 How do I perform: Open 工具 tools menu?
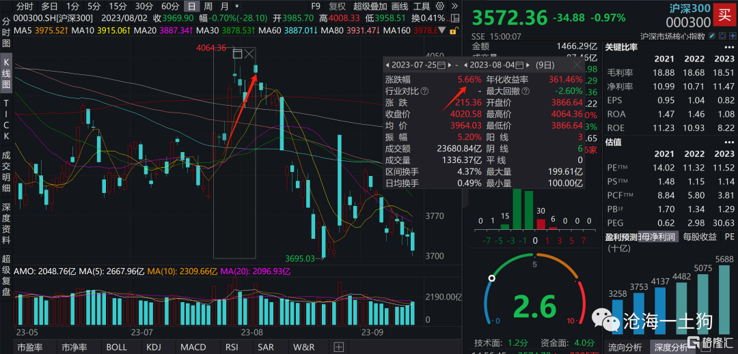(422, 7)
